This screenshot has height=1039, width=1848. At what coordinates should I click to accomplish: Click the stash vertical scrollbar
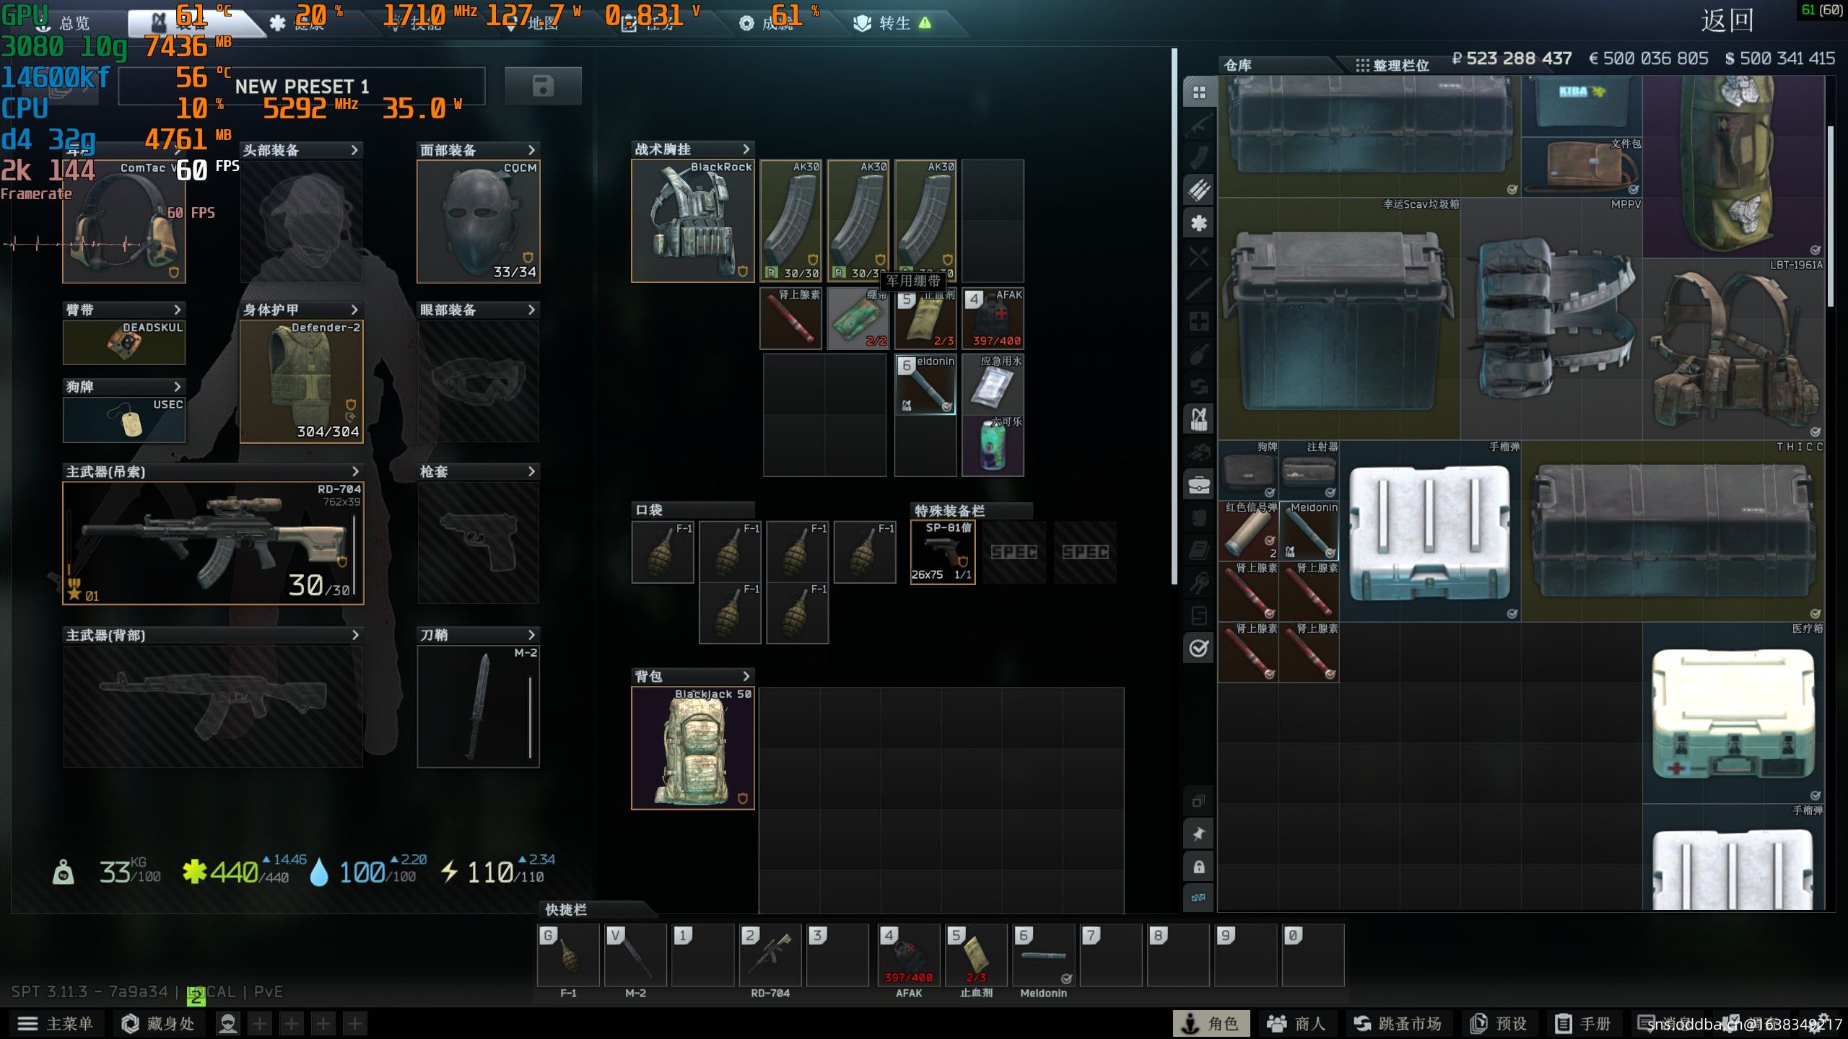(1830, 216)
